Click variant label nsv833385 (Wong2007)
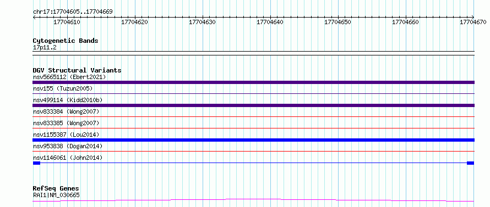The height and width of the screenshot is (207, 490). (x=66, y=123)
